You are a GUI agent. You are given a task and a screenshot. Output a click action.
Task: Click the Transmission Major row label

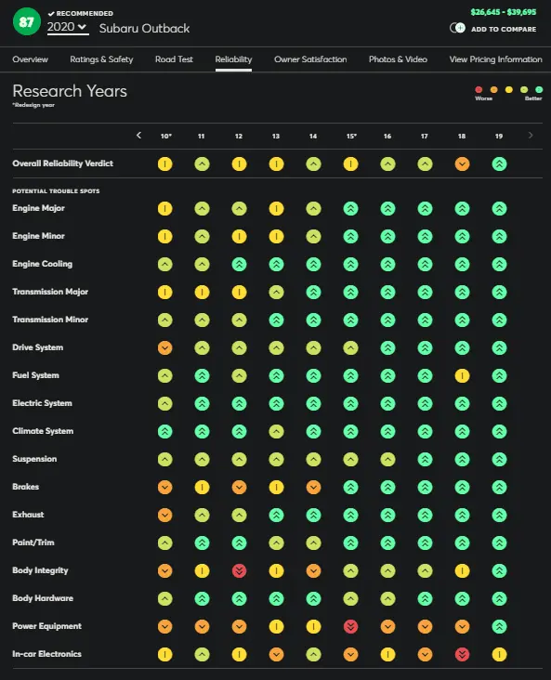click(x=50, y=292)
